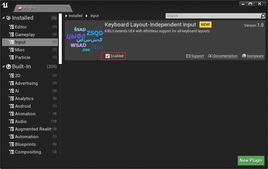
Task: Click the list icon beside Animation
Action: tap(11, 114)
